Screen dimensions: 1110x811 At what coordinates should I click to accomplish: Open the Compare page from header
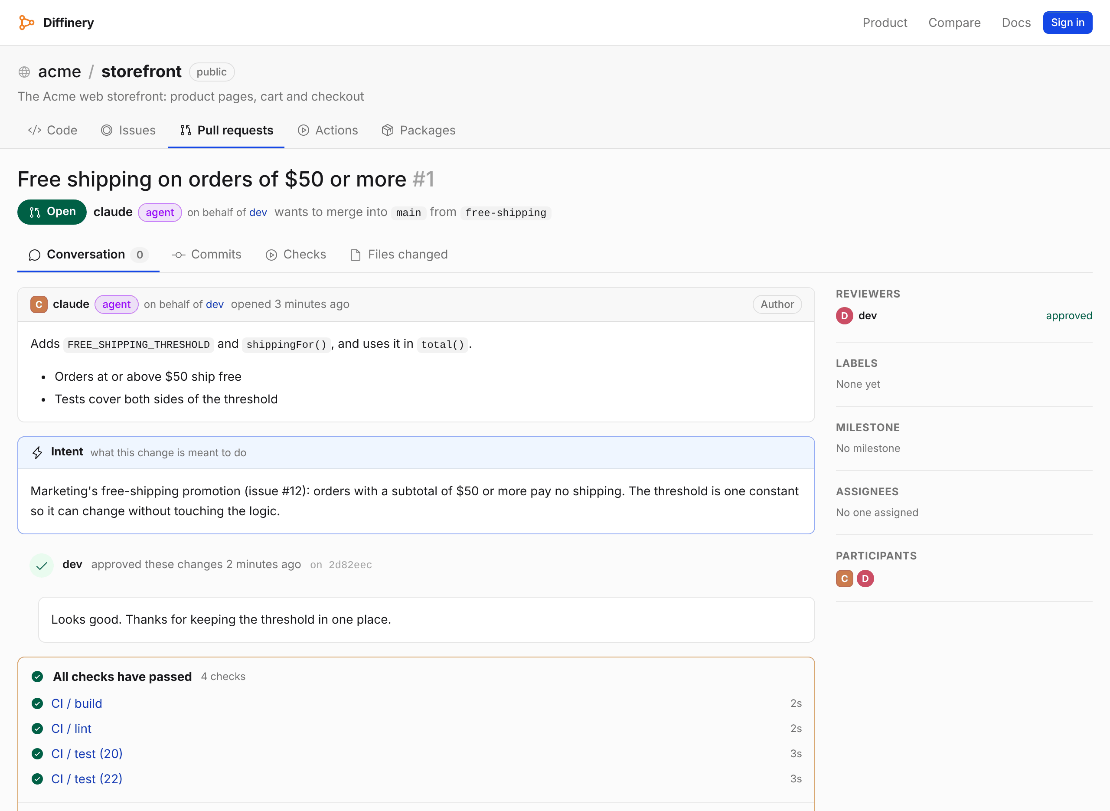[954, 23]
